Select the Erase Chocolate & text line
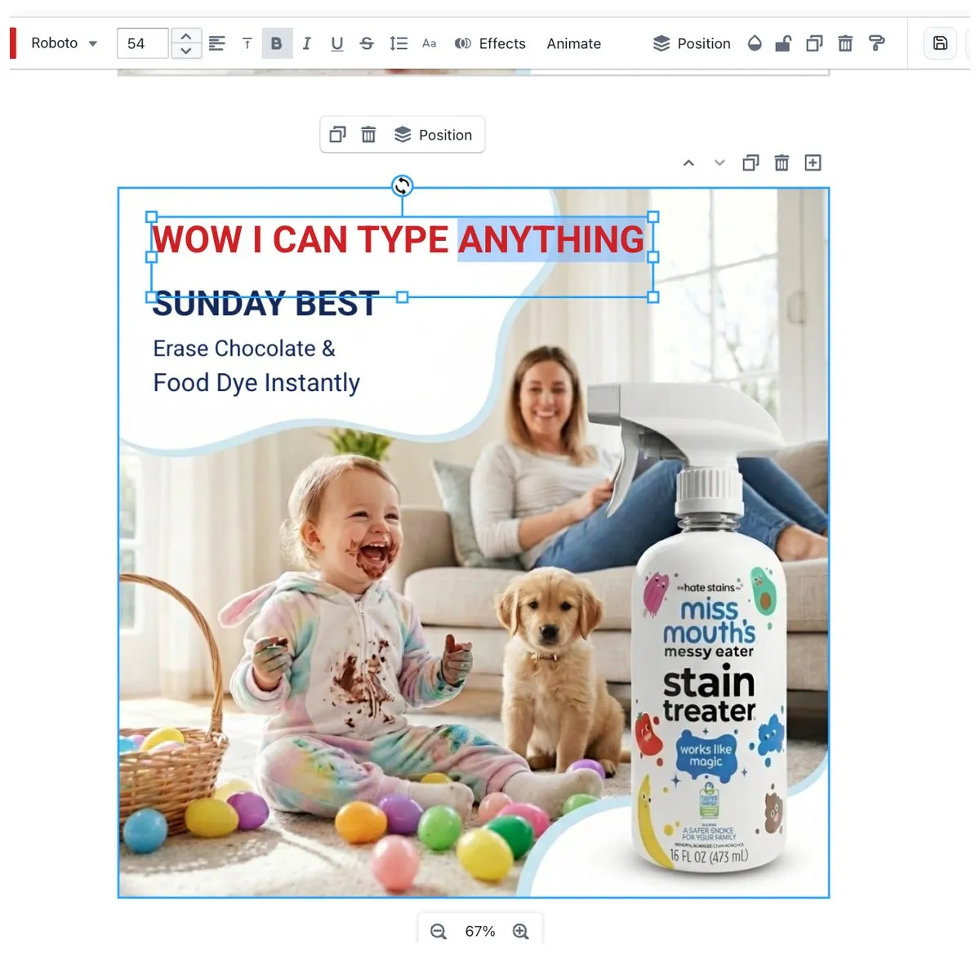 pos(244,349)
